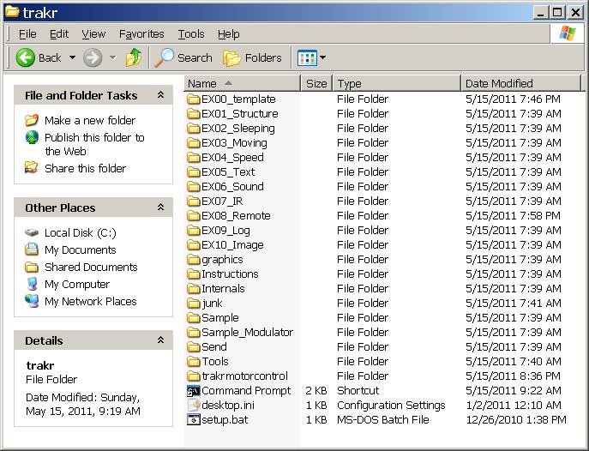Select the EX06_Sound folder icon

pyautogui.click(x=194, y=187)
